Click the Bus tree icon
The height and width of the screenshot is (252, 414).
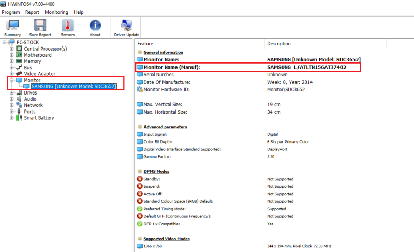pos(19,68)
